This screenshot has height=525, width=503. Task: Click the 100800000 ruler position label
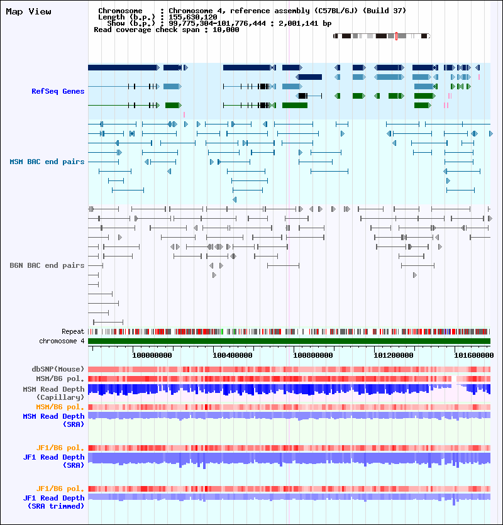[x=312, y=355]
